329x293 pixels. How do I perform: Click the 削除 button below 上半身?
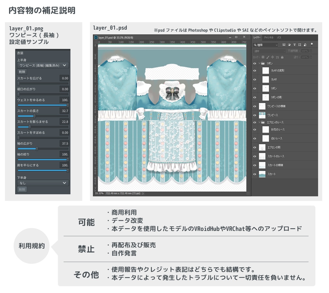point(22,72)
